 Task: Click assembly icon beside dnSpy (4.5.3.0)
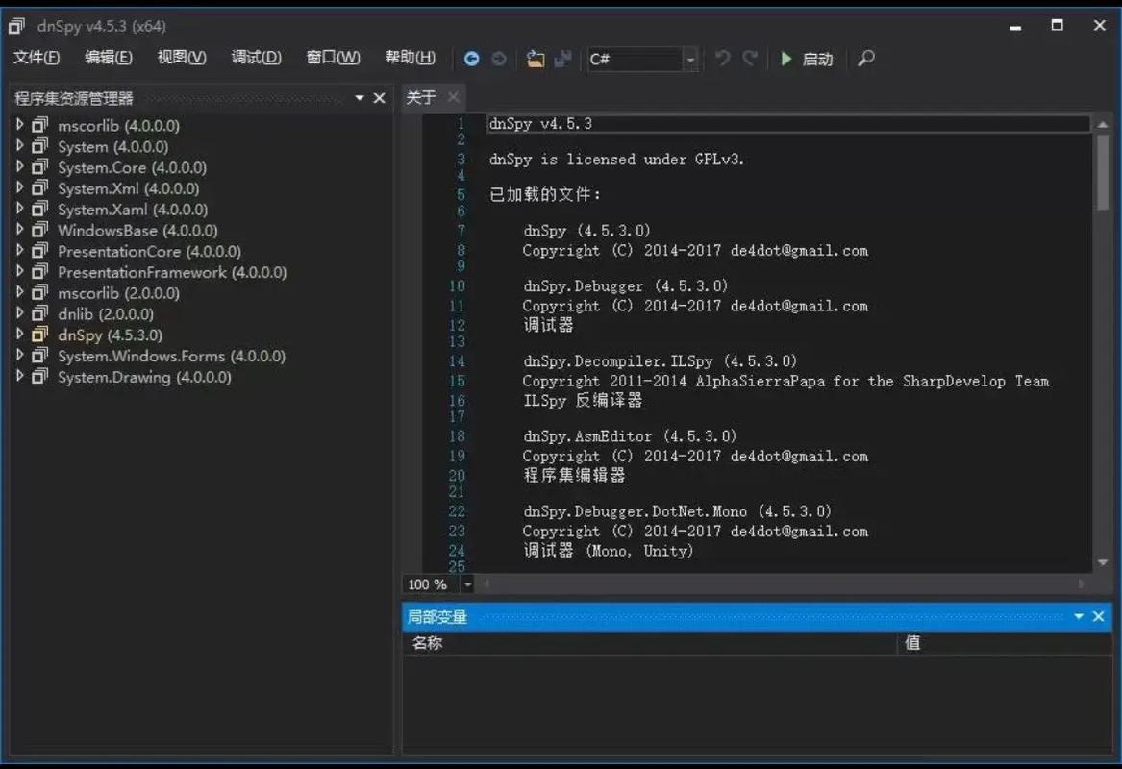[x=40, y=335]
